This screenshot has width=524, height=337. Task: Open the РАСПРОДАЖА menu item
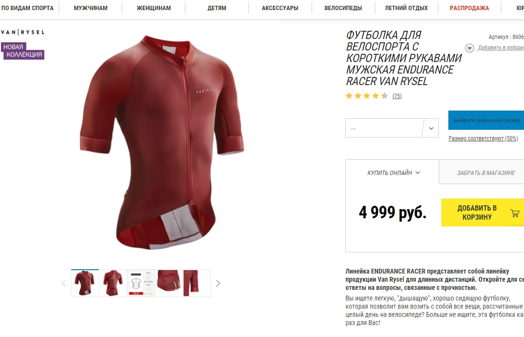pos(469,8)
